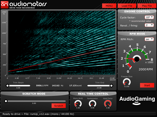Screen dimensions: 157x117
Task: Click the status bar file name text
Action: point(38,114)
